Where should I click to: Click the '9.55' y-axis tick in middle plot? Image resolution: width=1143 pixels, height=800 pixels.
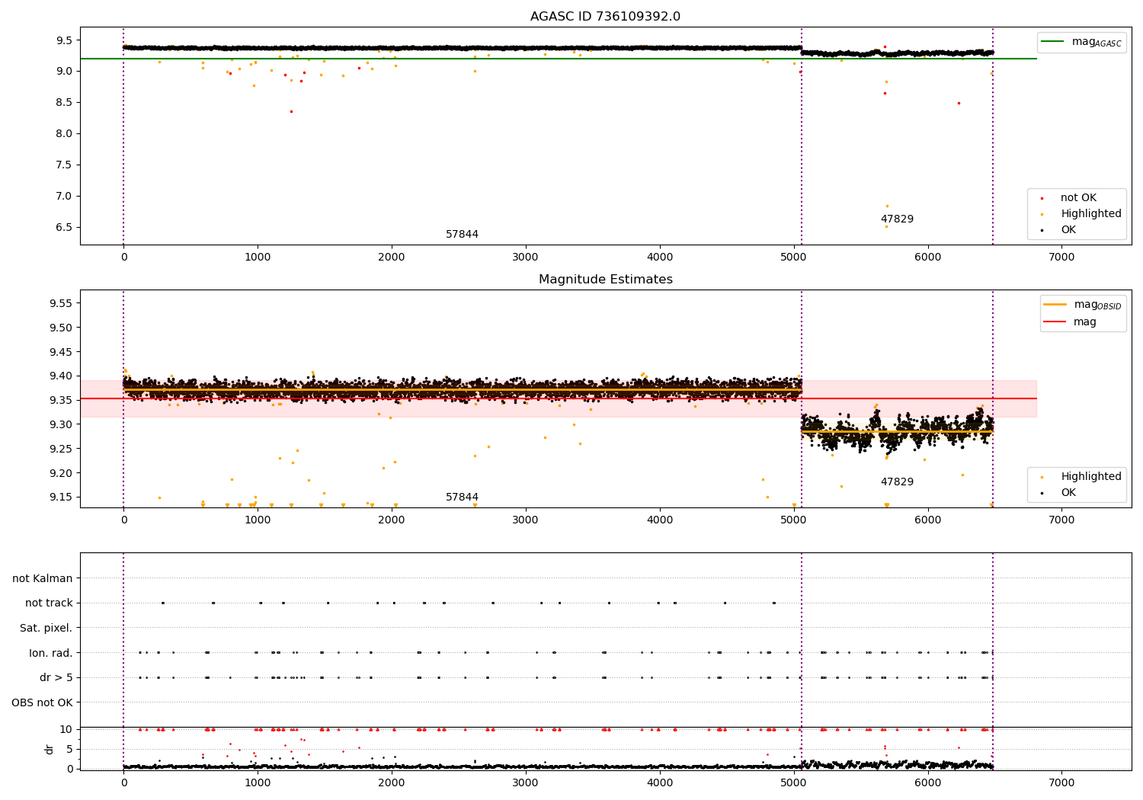(x=62, y=304)
